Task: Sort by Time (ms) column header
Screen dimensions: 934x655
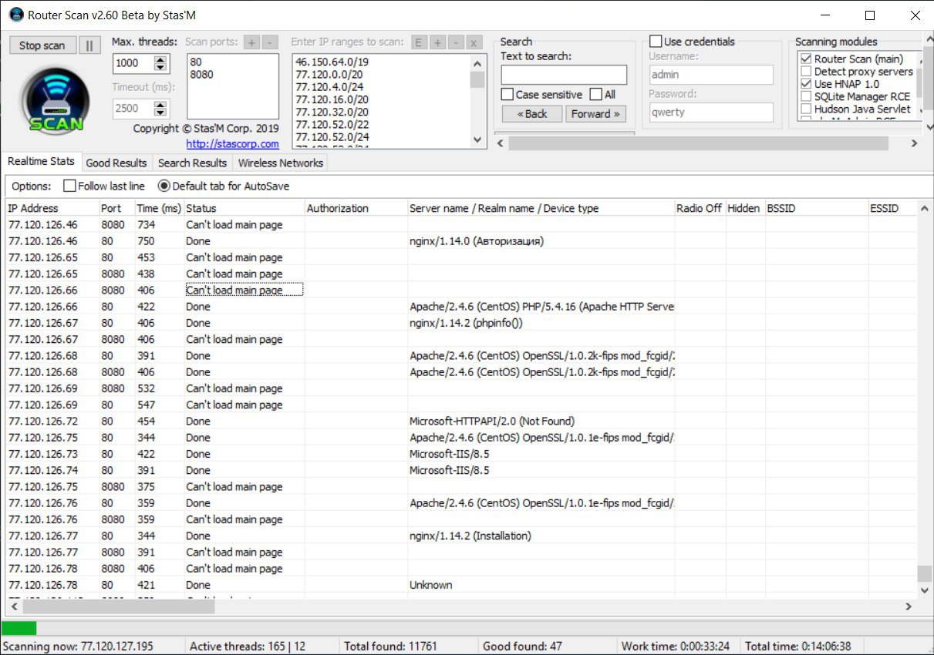Action: 158,208
